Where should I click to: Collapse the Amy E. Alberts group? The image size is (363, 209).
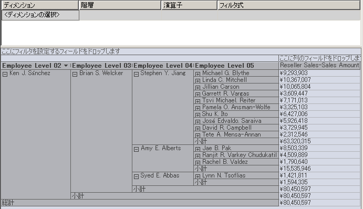[x=137, y=149]
